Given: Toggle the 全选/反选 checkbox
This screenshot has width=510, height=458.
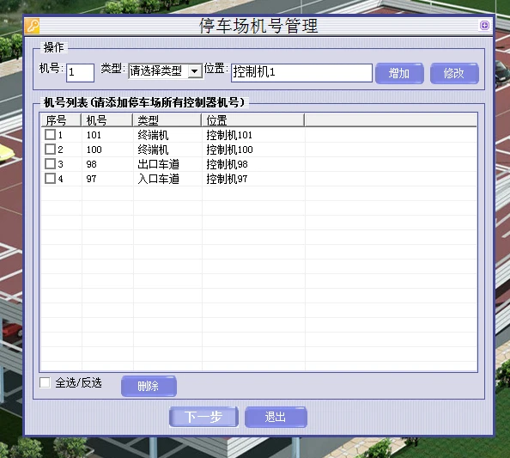Looking at the screenshot, I should (x=45, y=382).
